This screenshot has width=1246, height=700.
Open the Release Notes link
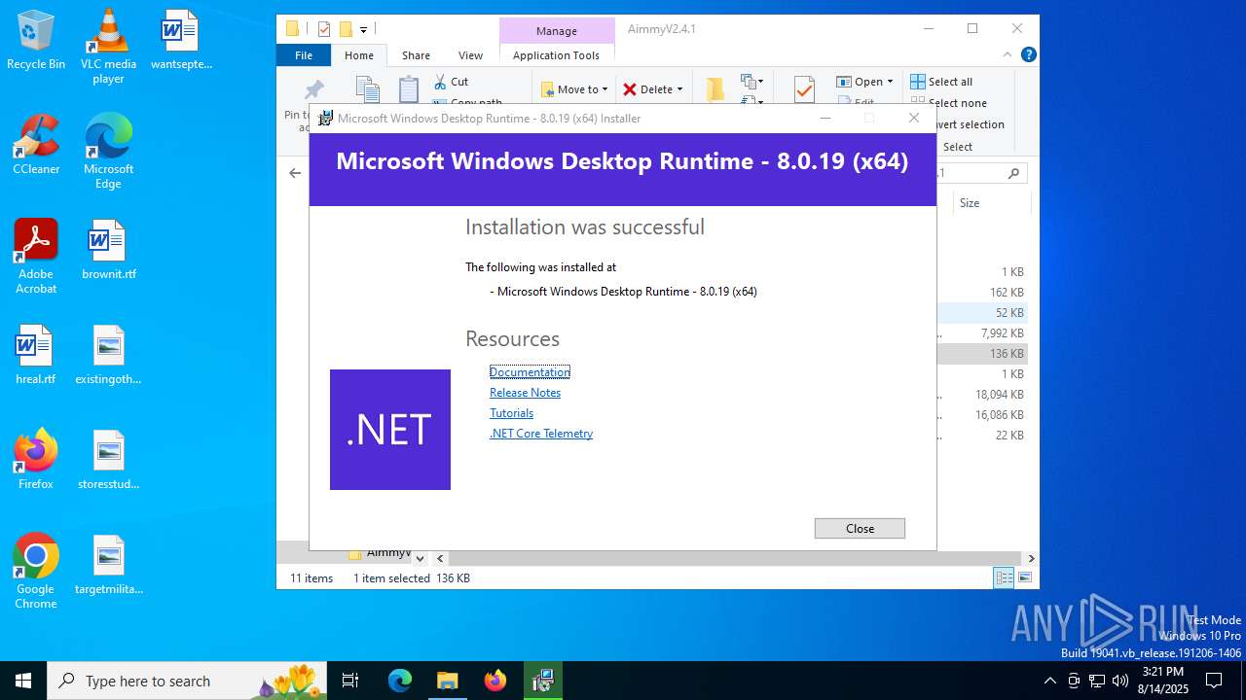(x=525, y=393)
